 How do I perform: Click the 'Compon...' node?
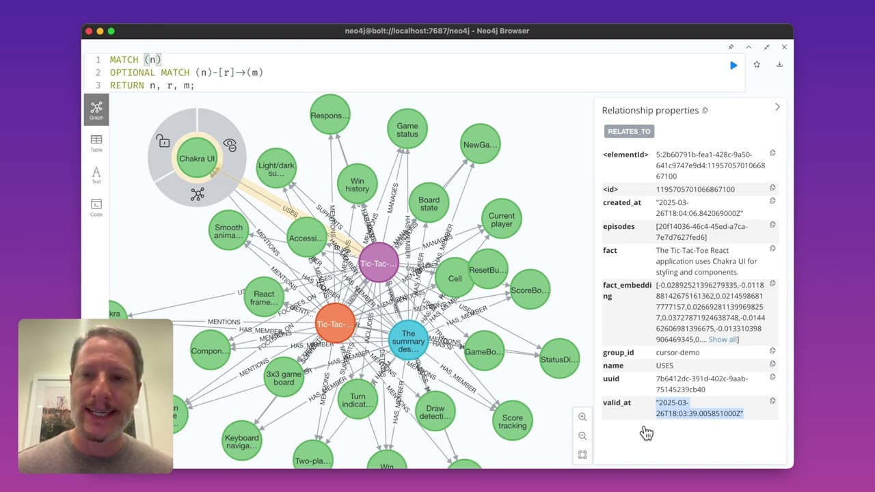(211, 351)
